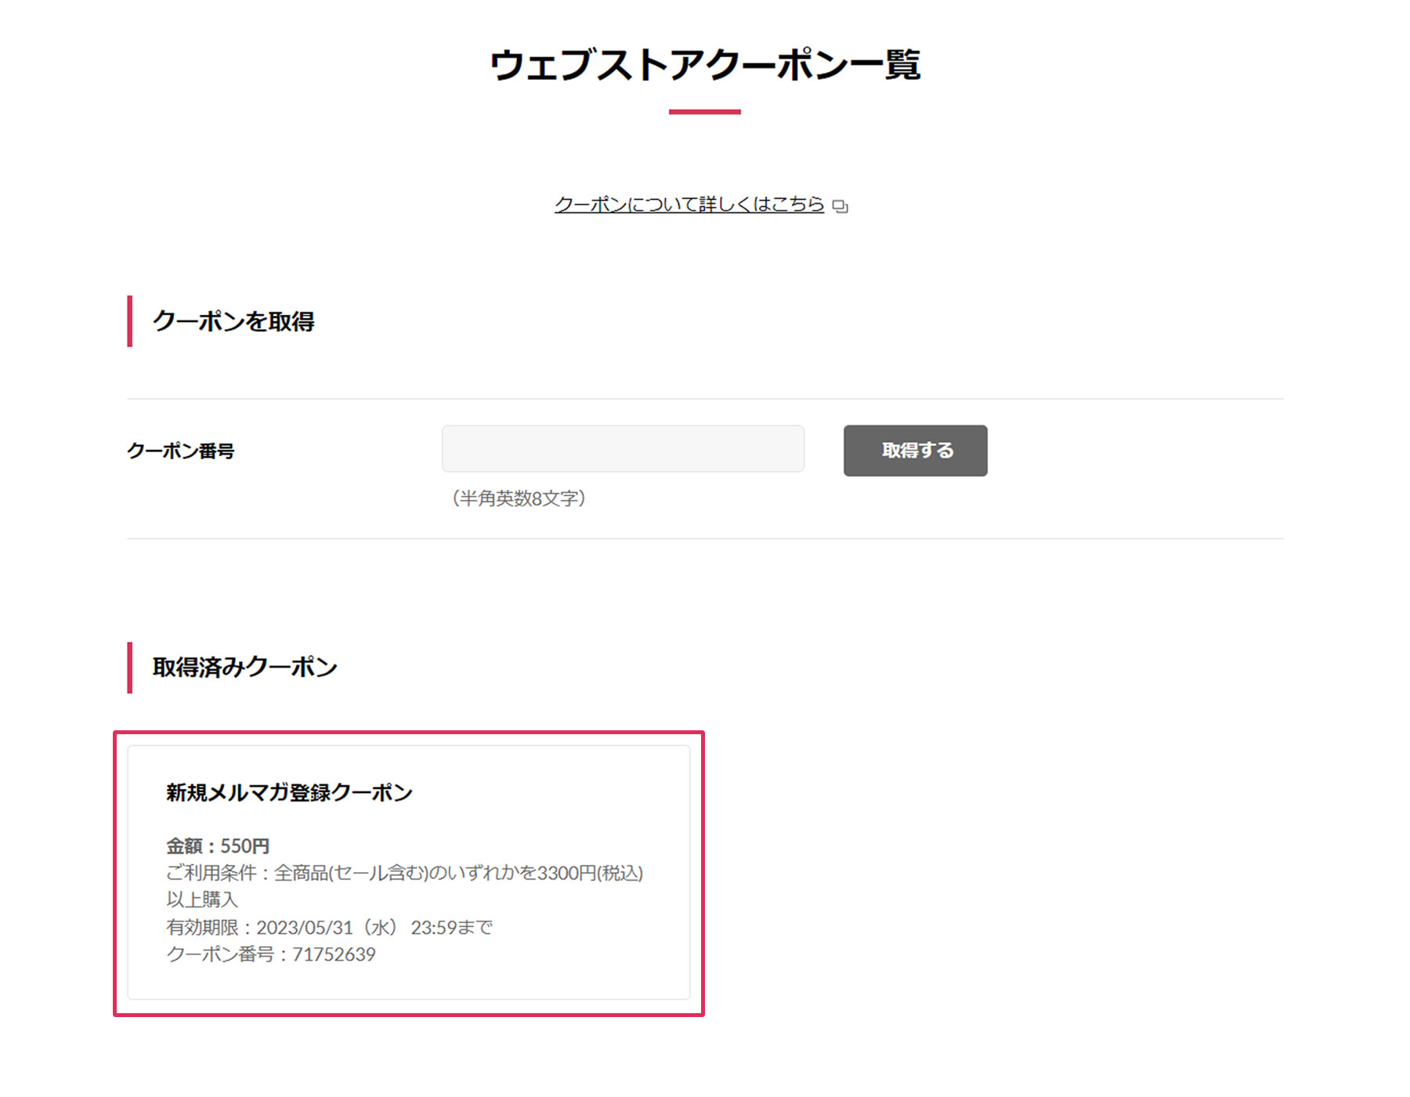Click the クーポン番号 input field
The height and width of the screenshot is (1097, 1410).
pyautogui.click(x=623, y=449)
